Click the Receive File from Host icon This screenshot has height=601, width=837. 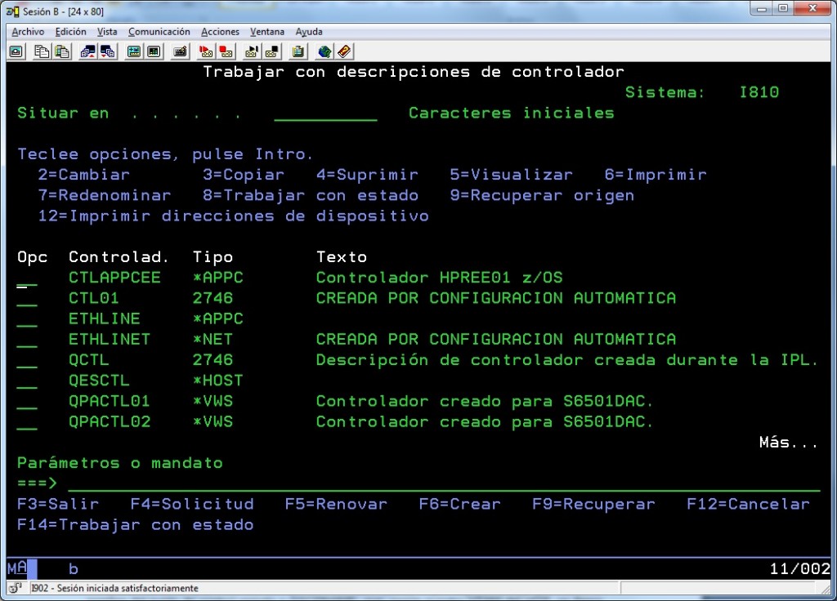tap(107, 51)
